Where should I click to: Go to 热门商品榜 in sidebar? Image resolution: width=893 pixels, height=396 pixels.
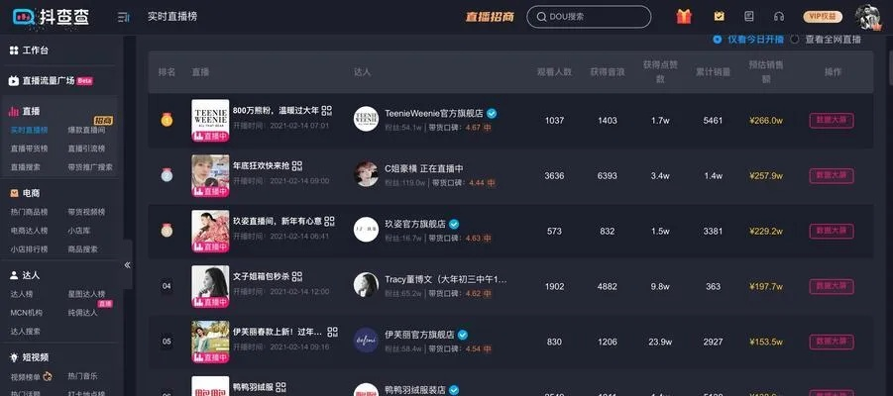tap(29, 212)
